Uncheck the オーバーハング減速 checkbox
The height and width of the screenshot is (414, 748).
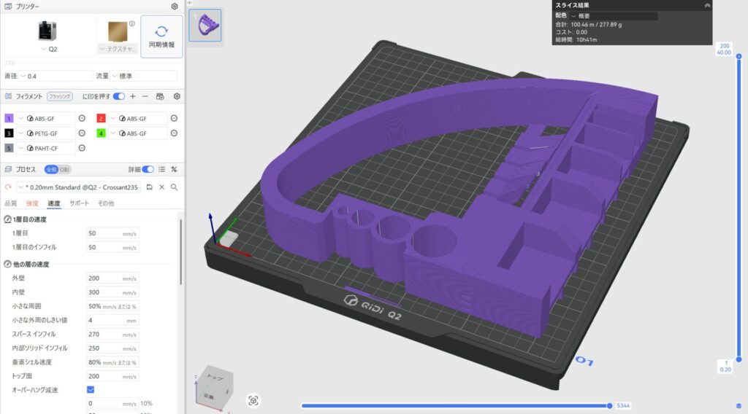[x=91, y=389]
